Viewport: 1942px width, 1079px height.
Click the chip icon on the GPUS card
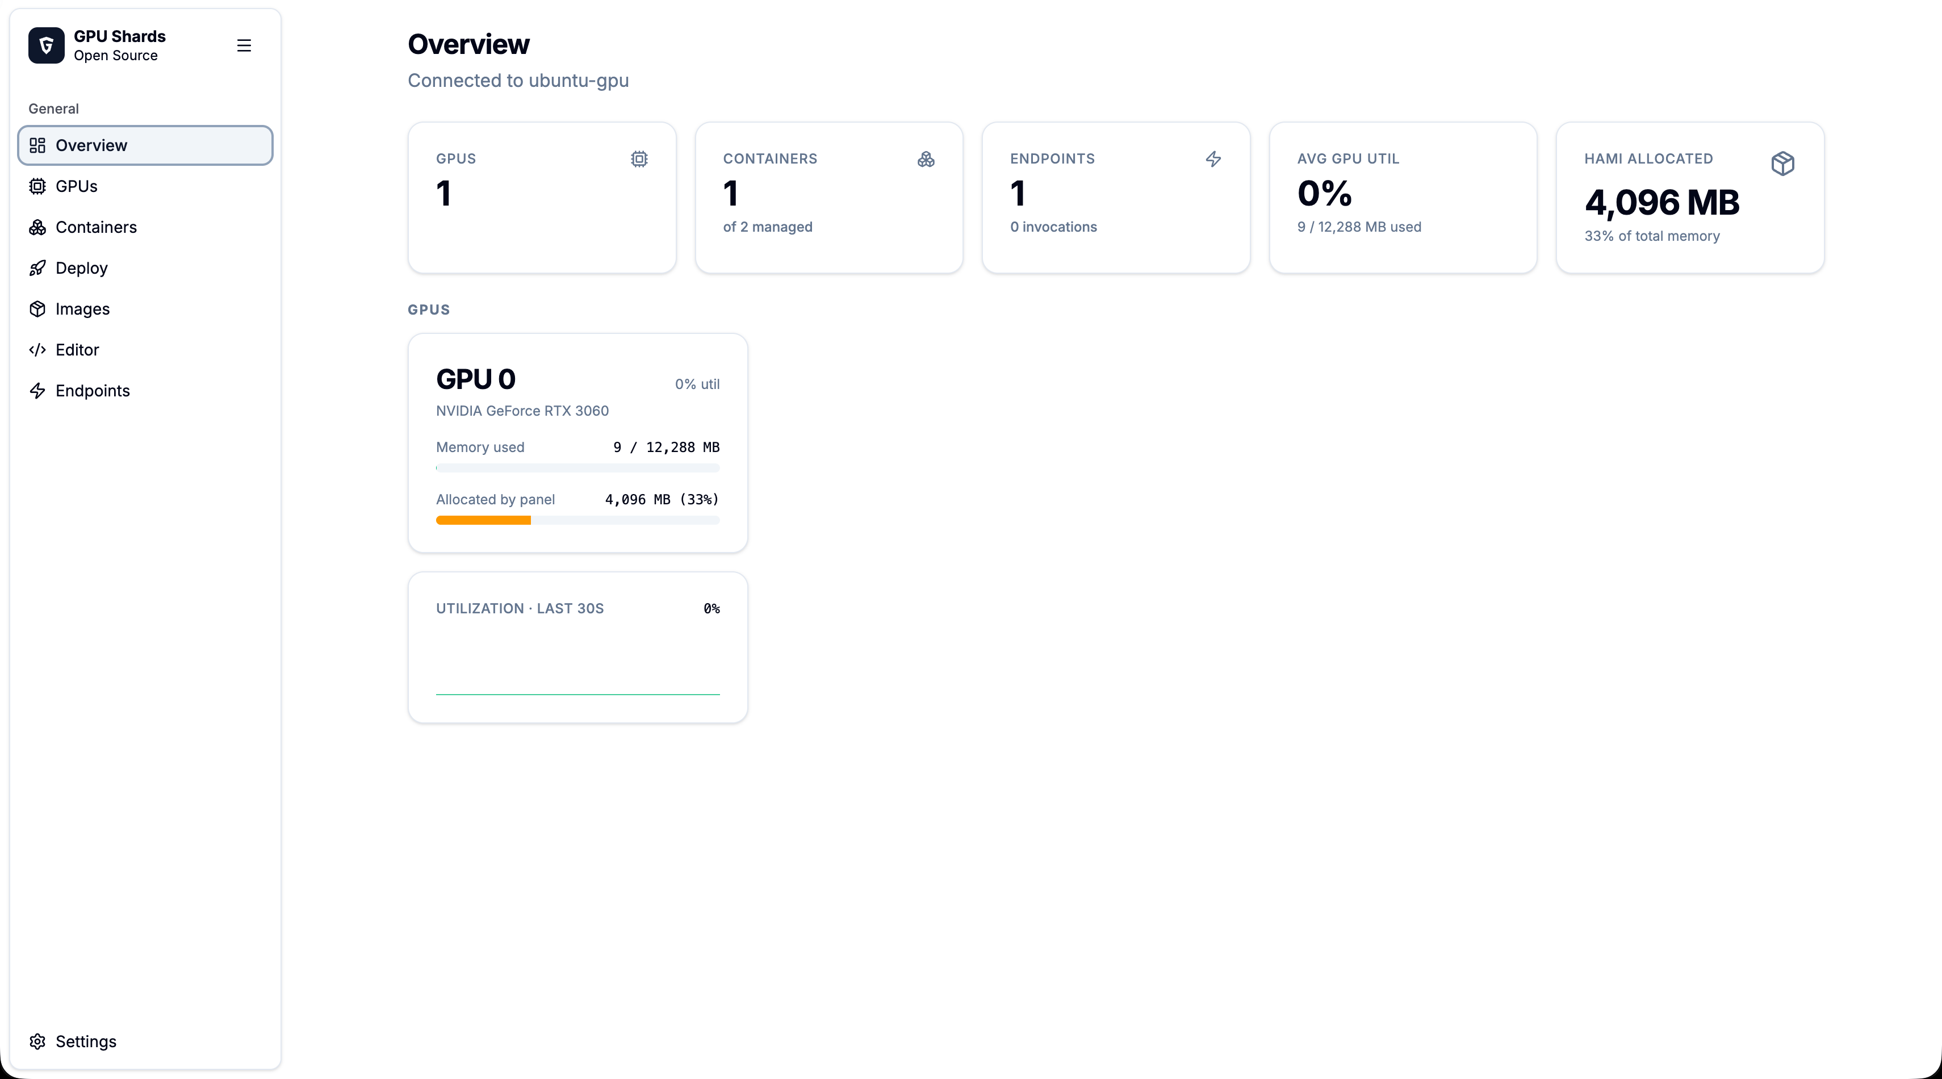pos(639,158)
